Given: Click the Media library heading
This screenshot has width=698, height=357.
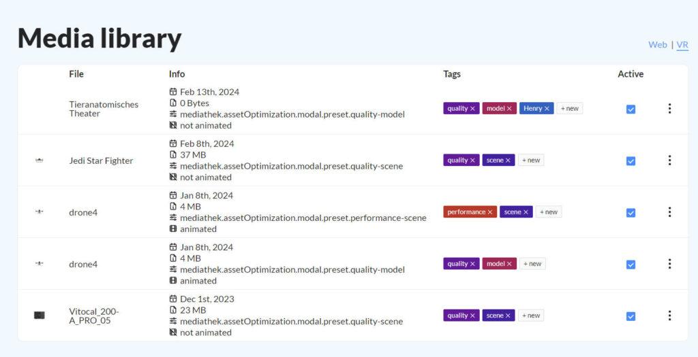Looking at the screenshot, I should tap(100, 38).
